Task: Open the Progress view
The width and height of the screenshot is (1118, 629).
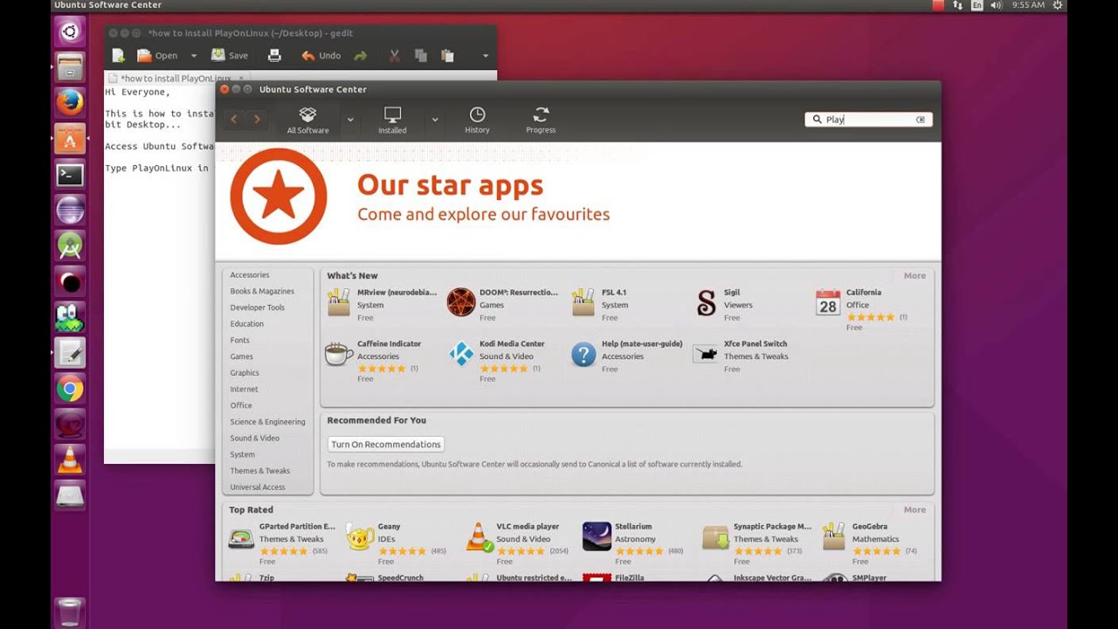Action: pos(541,120)
